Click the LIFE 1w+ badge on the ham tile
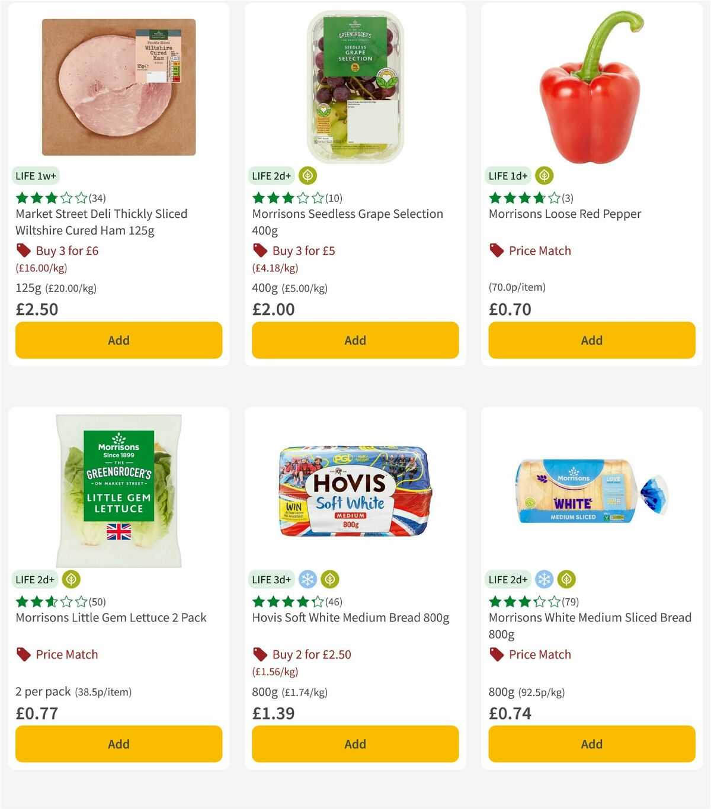The image size is (711, 809). coord(35,175)
